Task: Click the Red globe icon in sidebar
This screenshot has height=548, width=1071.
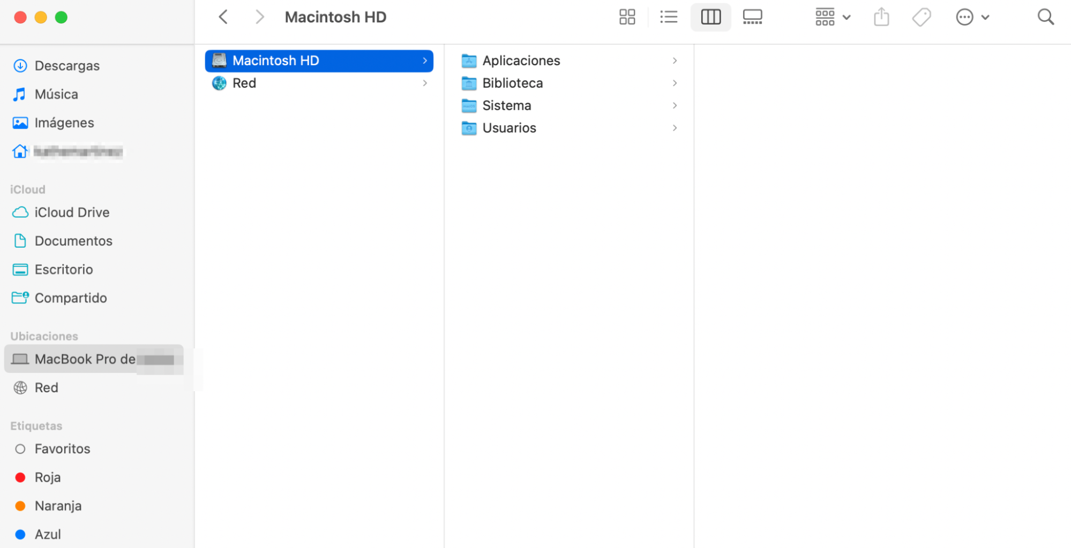Action: click(x=20, y=387)
